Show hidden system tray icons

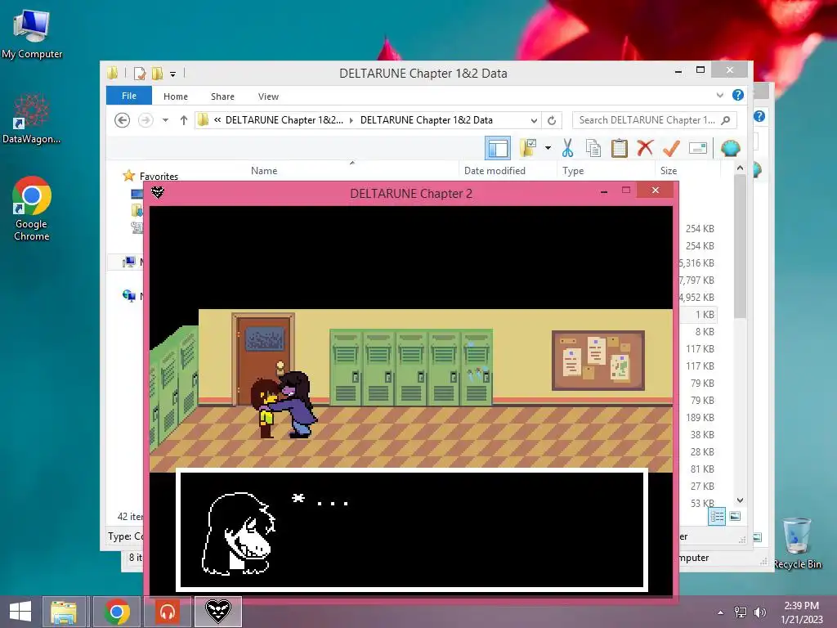[721, 612]
